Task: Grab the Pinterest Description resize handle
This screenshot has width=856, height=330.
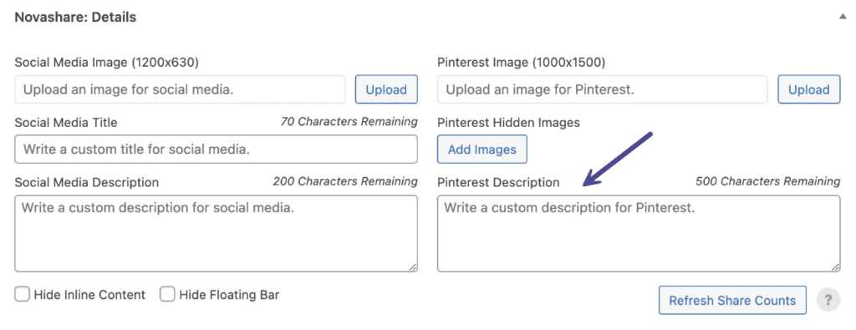Action: [835, 267]
